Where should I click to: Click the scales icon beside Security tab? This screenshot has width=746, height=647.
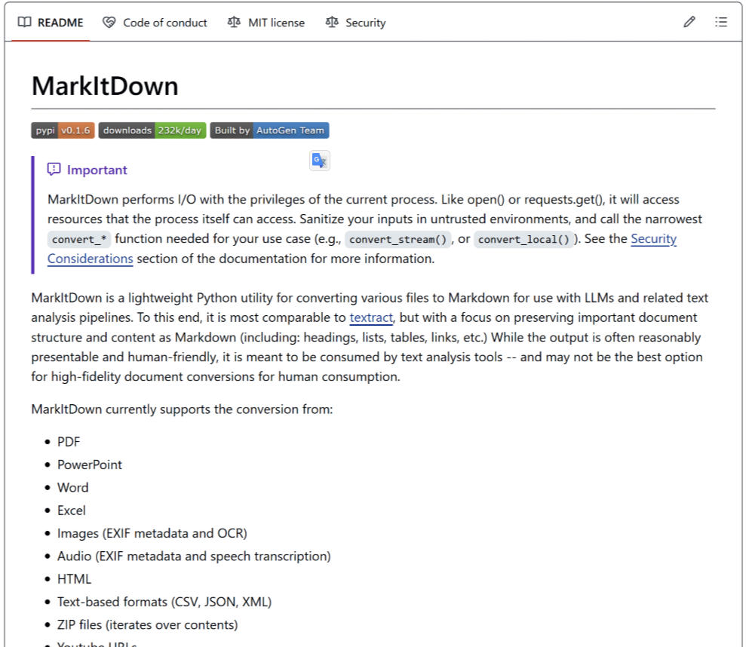(x=332, y=22)
